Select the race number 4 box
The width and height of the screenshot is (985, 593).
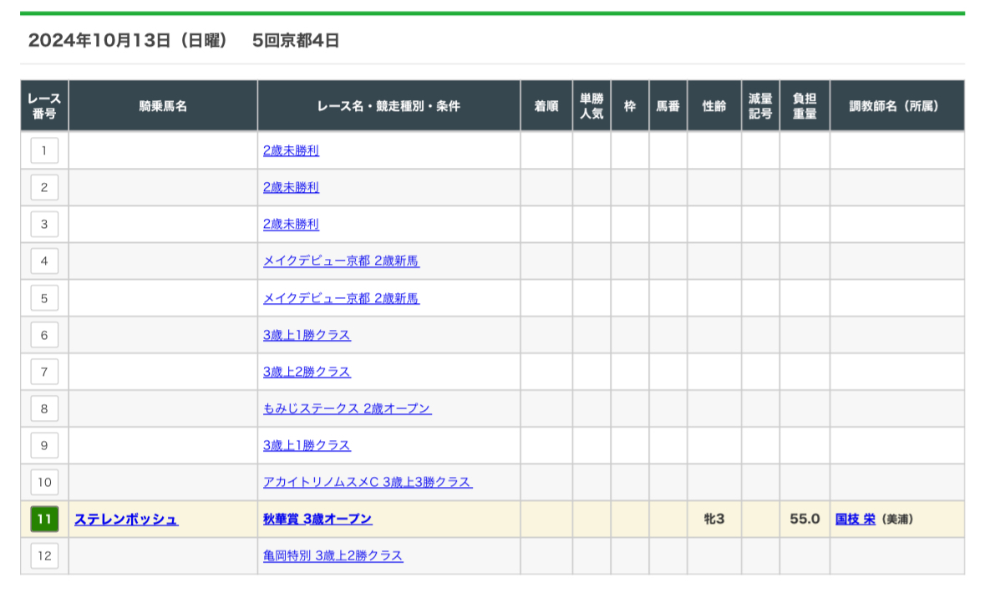point(44,261)
